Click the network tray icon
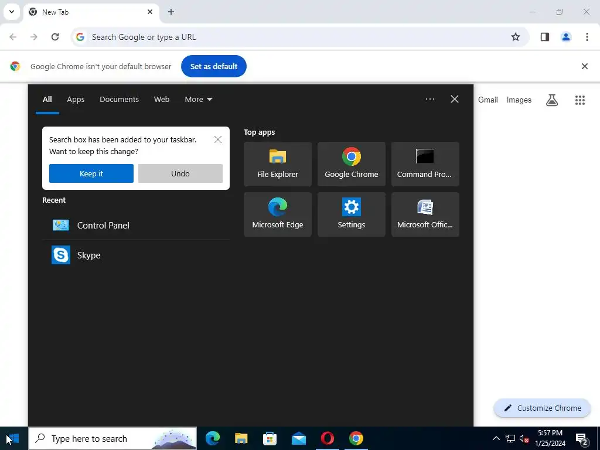This screenshot has height=450, width=600. coord(510,438)
